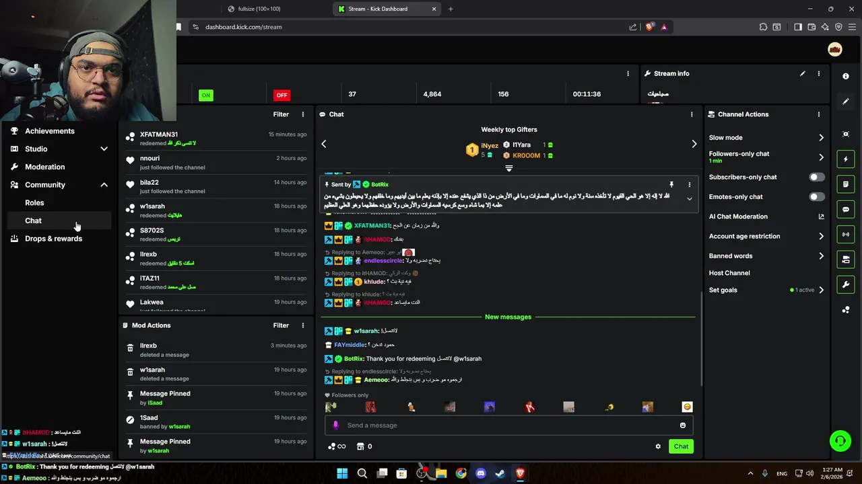The width and height of the screenshot is (862, 484).
Task: Open Channel Actions three-dot menu
Action: tap(819, 114)
